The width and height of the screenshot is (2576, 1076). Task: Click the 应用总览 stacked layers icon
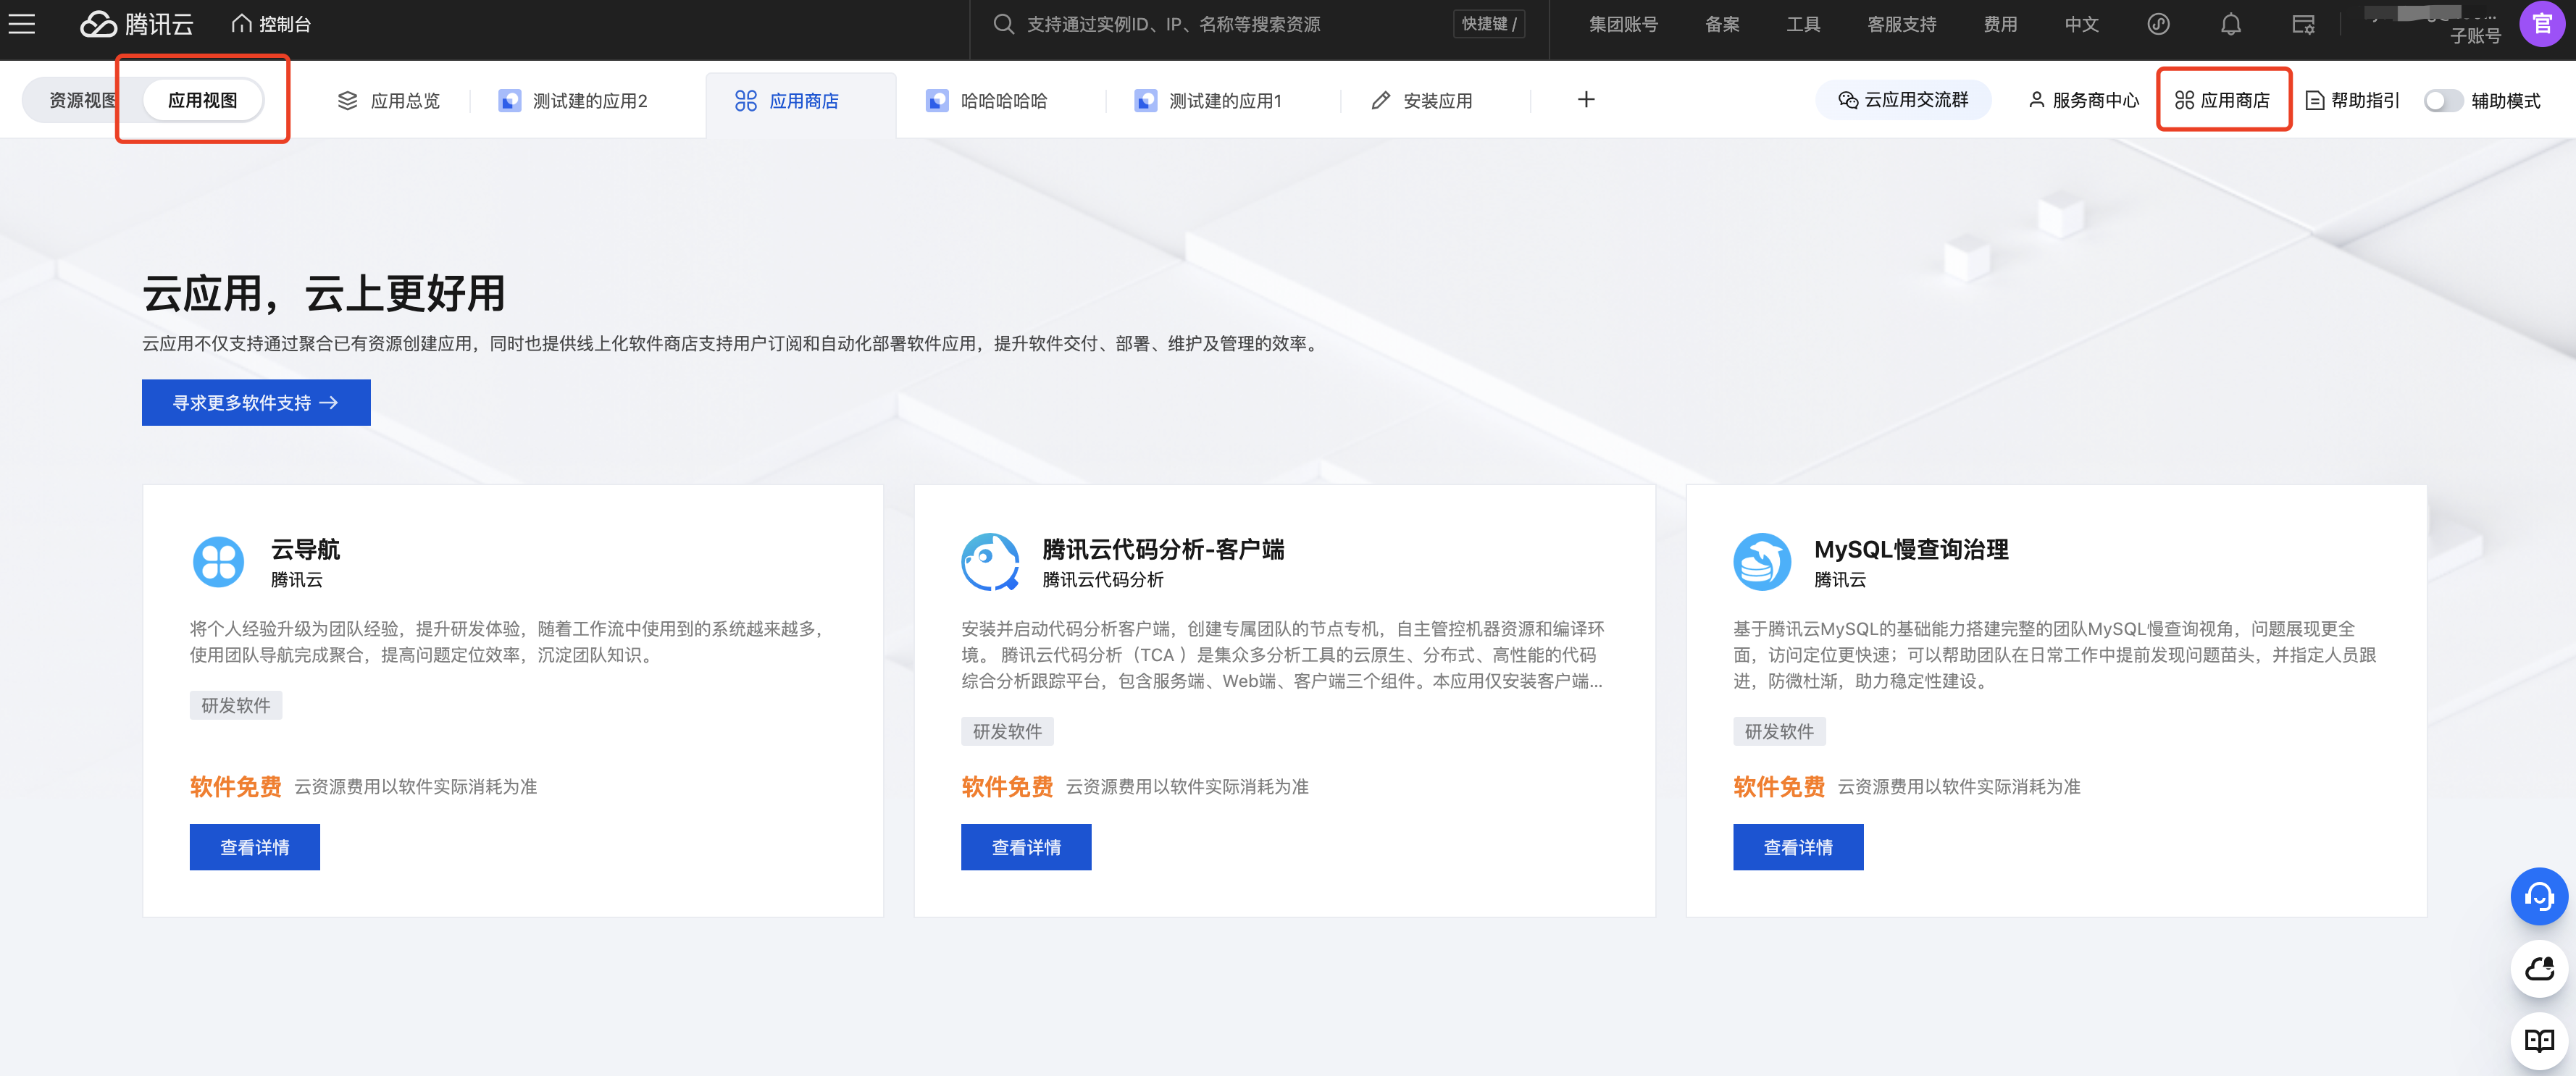coord(347,101)
